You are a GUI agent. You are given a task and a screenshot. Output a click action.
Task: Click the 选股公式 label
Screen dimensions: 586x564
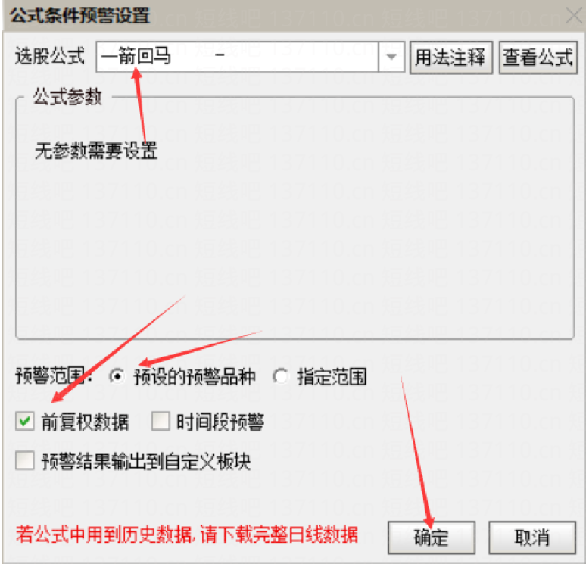tap(50, 57)
